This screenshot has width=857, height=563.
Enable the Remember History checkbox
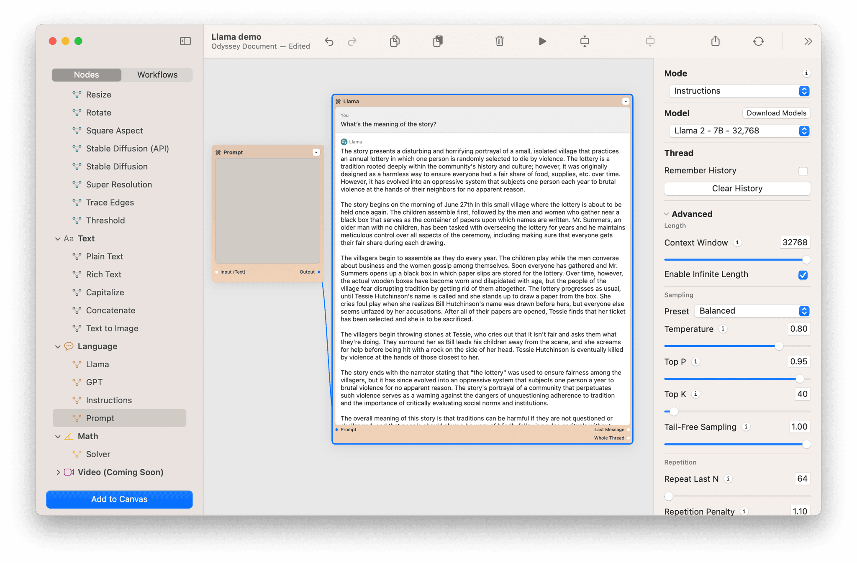point(803,171)
